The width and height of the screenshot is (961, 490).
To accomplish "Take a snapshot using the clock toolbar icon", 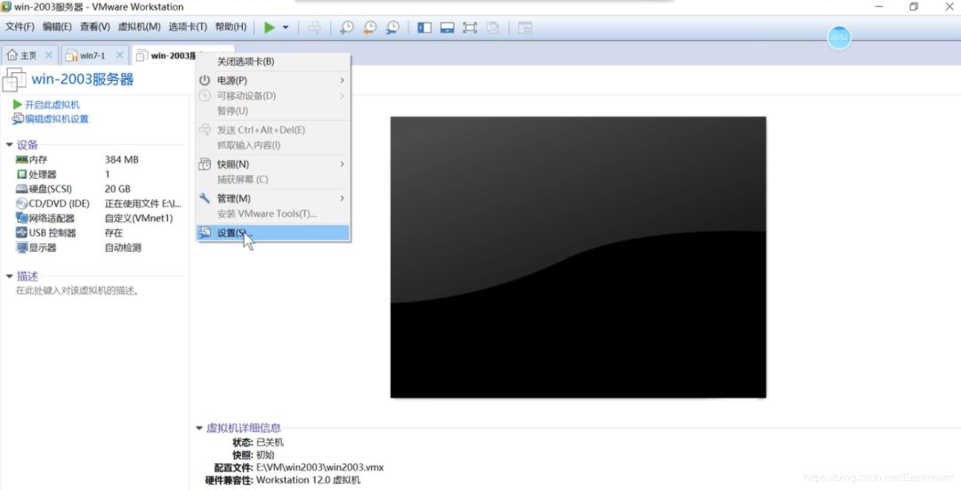I will tap(347, 28).
